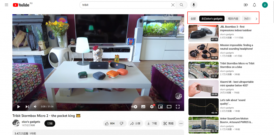Expand description at 3.4万次观看
The image size is (274, 135).
tap(98, 132)
